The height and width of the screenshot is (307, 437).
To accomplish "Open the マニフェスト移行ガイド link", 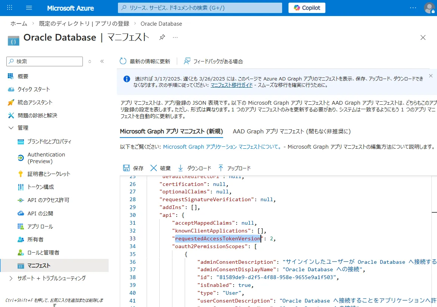I will tap(232, 85).
